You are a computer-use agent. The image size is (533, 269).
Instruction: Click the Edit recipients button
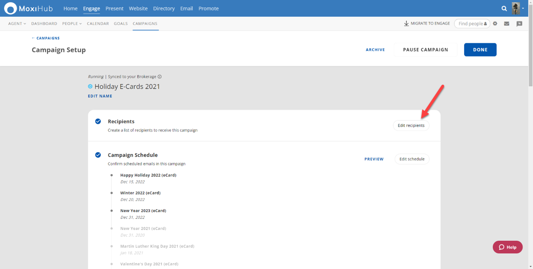(411, 126)
